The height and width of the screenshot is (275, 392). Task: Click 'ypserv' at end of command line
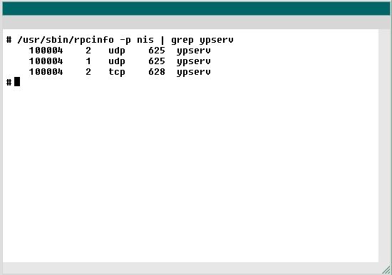217,40
